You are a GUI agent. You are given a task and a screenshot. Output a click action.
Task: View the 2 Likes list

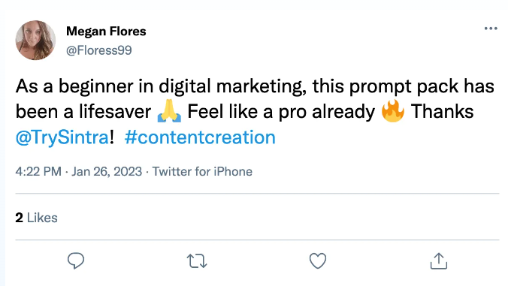pos(36,218)
